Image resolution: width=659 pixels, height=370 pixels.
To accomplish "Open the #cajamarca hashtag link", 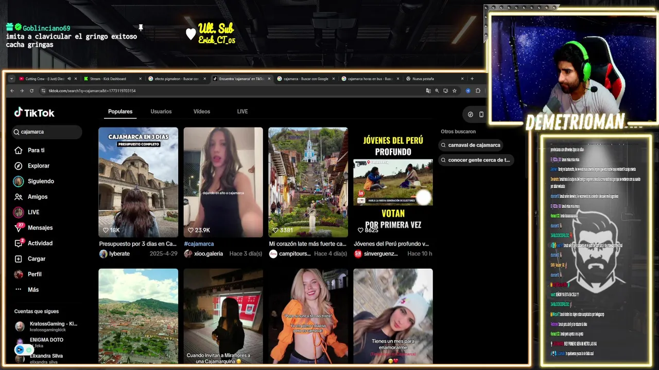I will tap(199, 244).
